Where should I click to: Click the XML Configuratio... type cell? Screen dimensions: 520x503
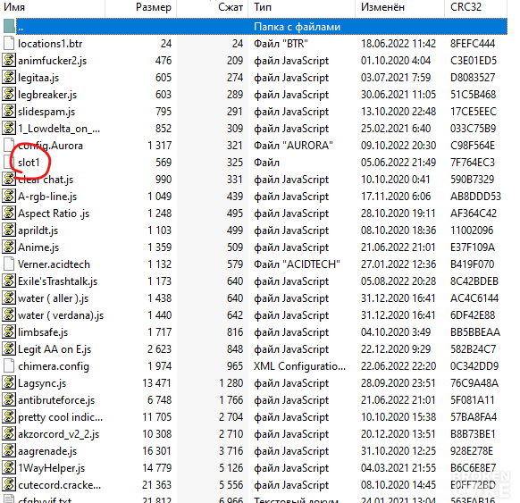pyautogui.click(x=300, y=366)
